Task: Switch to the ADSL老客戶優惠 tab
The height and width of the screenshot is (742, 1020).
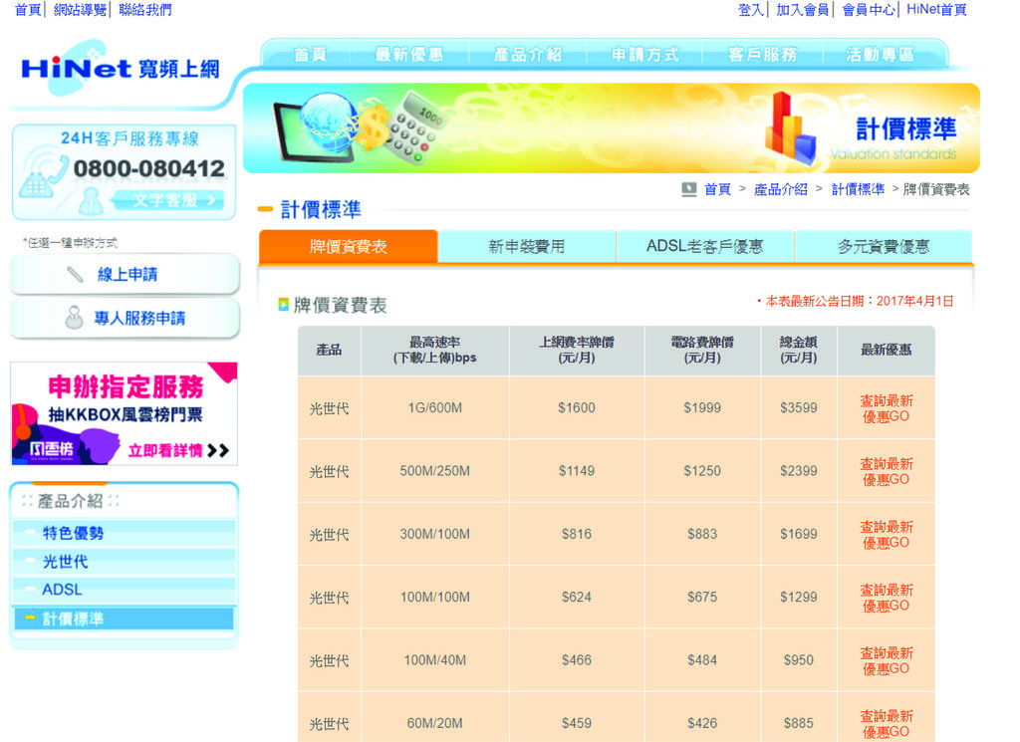Action: [x=704, y=246]
